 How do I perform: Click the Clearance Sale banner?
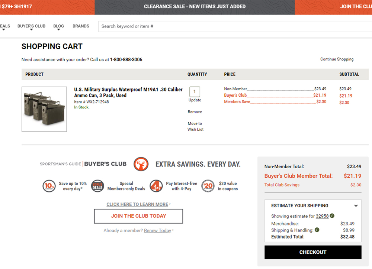coord(195,7)
